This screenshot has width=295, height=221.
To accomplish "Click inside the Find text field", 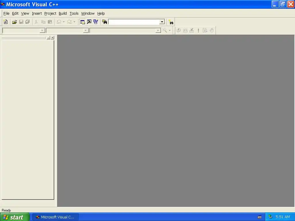I will 134,22.
